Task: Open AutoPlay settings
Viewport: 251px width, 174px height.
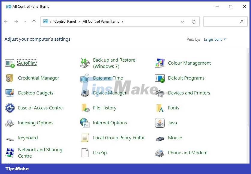Action: tap(27, 63)
